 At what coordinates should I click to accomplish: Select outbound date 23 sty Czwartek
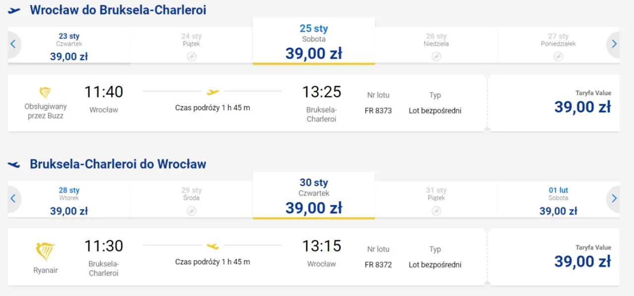69,47
